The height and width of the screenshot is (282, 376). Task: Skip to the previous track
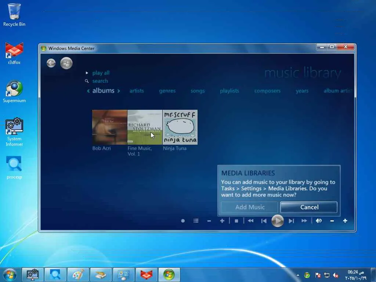pyautogui.click(x=264, y=221)
